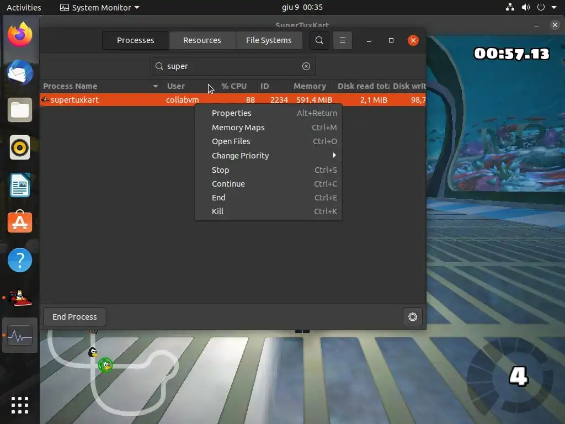This screenshot has height=424, width=565.
Task: Select System Monitor icon in dock
Action: [x=20, y=336]
